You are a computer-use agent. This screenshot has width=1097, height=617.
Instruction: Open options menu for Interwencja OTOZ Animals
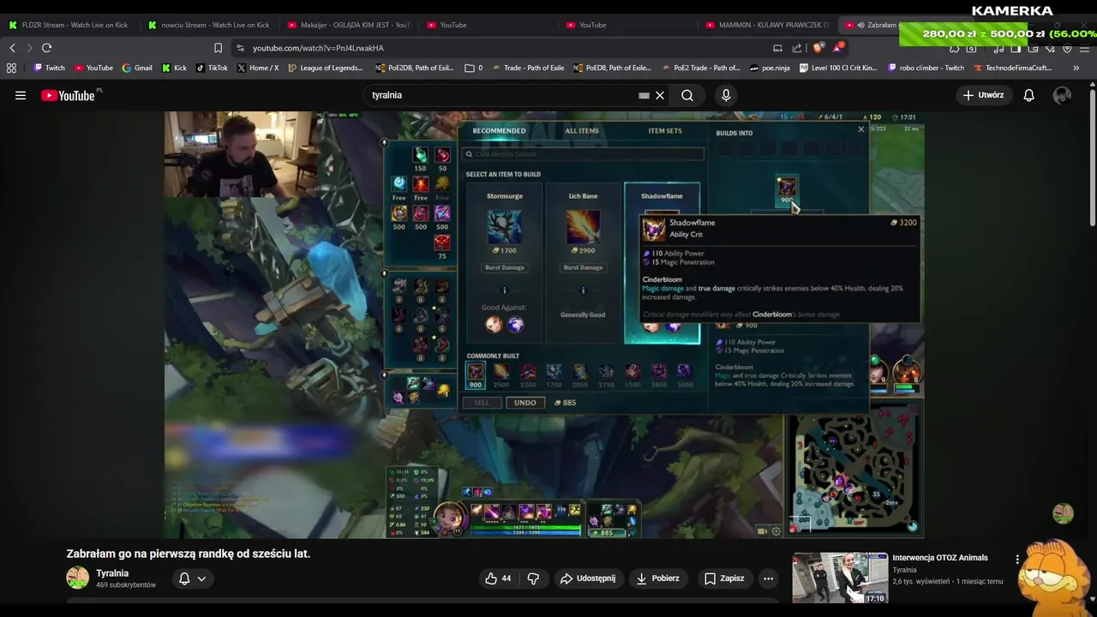pos(1017,559)
